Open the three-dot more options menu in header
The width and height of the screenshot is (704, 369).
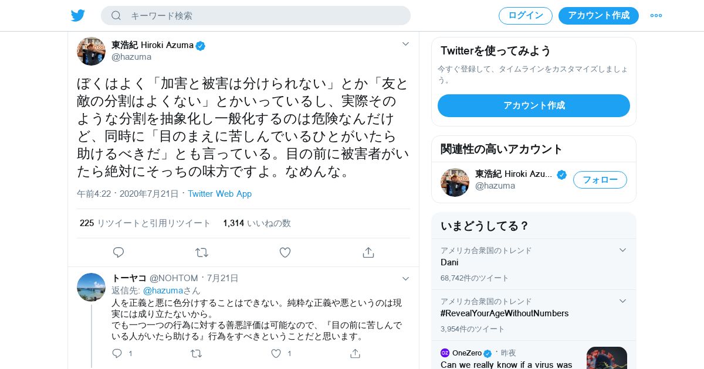pyautogui.click(x=656, y=16)
